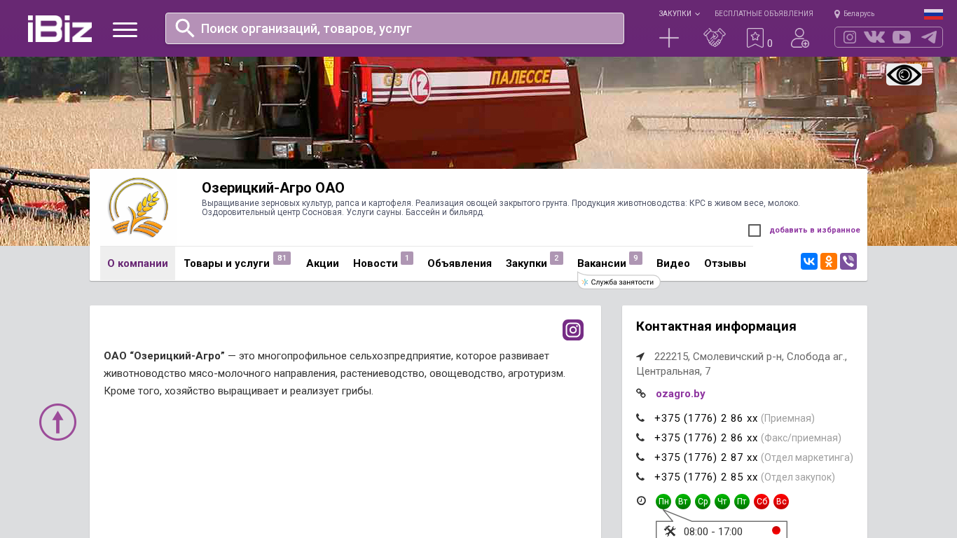Toggle the accessibility eye view mode
Screen dimensions: 957x538
904,74
